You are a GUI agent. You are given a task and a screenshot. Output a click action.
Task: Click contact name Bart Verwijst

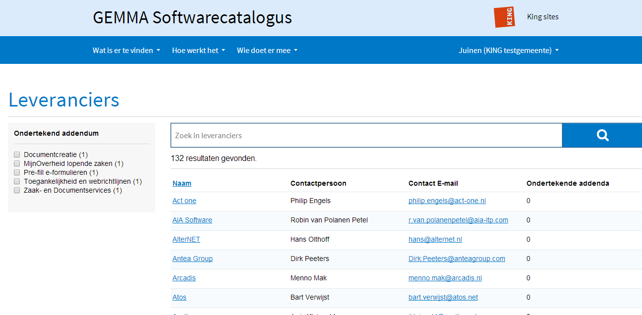click(310, 297)
